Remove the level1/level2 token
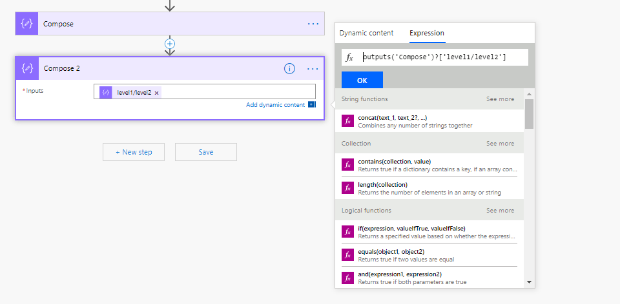The width and height of the screenshot is (620, 304). (156, 93)
